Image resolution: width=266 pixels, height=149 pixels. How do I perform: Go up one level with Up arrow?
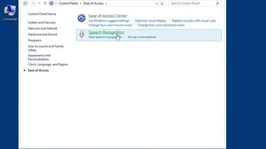(45, 3)
